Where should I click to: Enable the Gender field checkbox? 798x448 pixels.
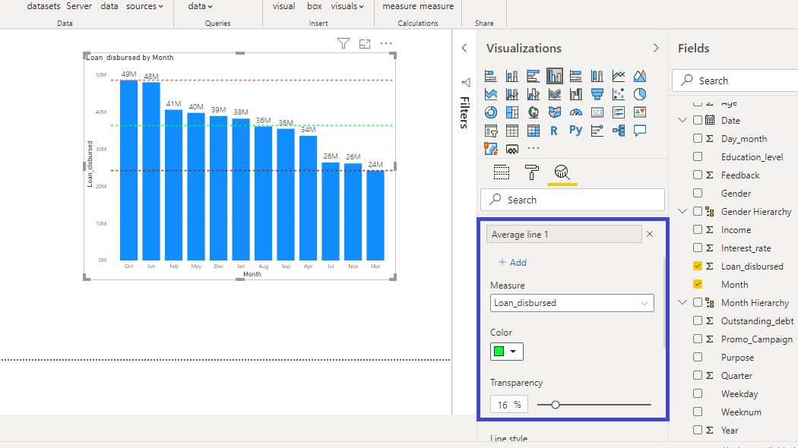(698, 194)
